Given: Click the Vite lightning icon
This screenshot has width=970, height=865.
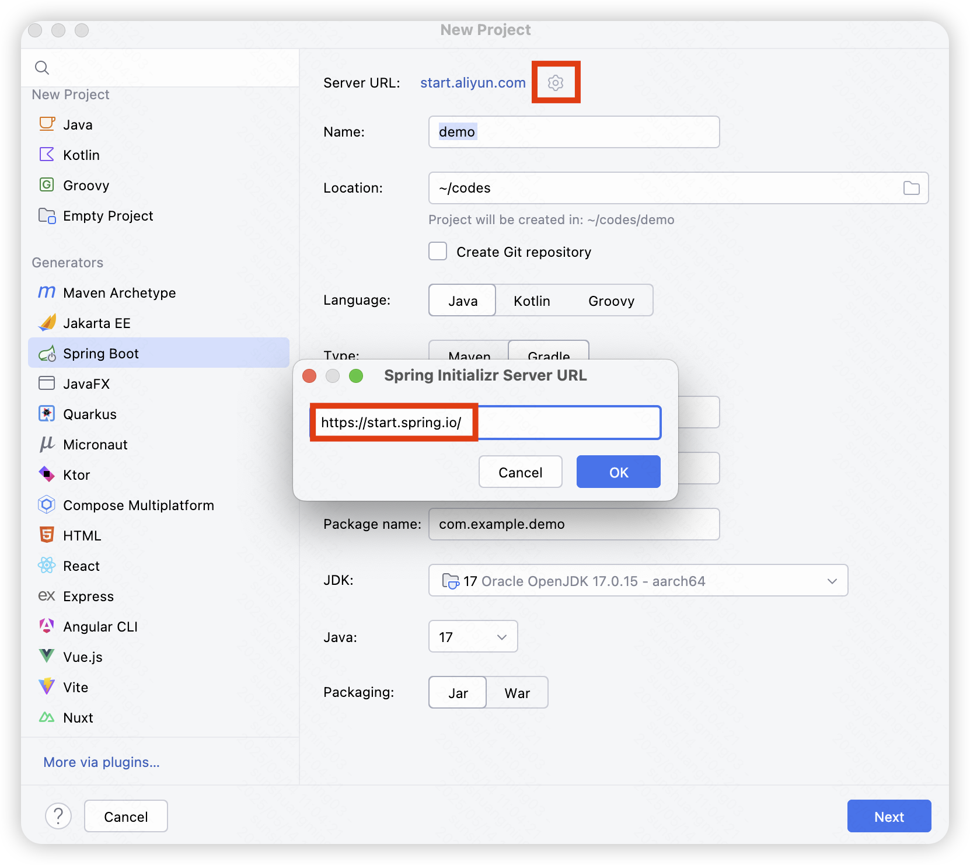Looking at the screenshot, I should click(x=47, y=686).
